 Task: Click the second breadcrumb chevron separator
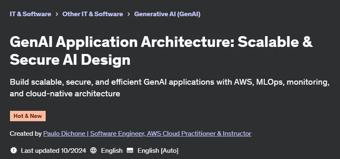coord(129,14)
